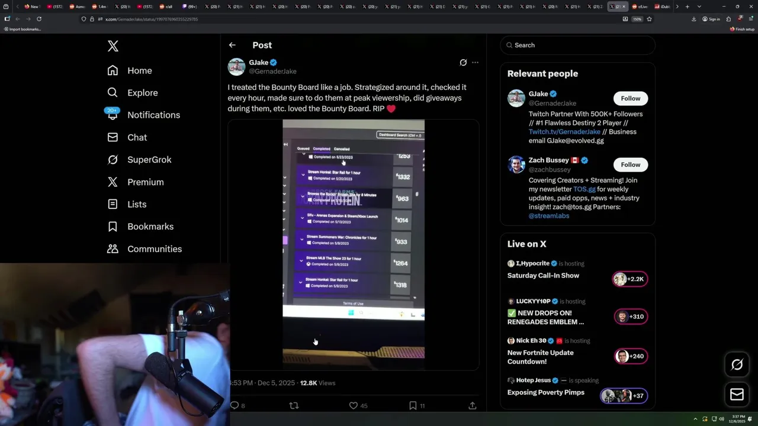The height and width of the screenshot is (426, 758).
Task: Star this page with the bookmark icon
Action: click(x=649, y=19)
